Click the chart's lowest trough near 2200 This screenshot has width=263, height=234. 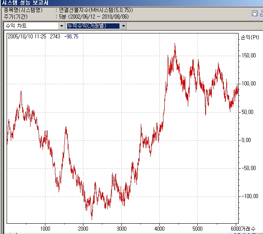[92, 219]
